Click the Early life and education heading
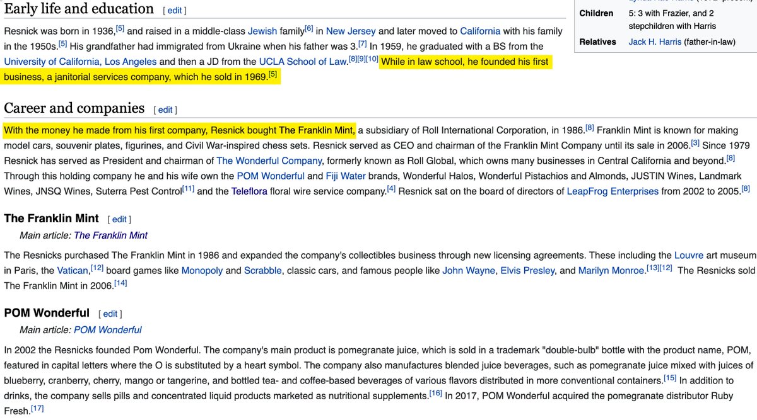This screenshot has width=757, height=420. [x=79, y=9]
